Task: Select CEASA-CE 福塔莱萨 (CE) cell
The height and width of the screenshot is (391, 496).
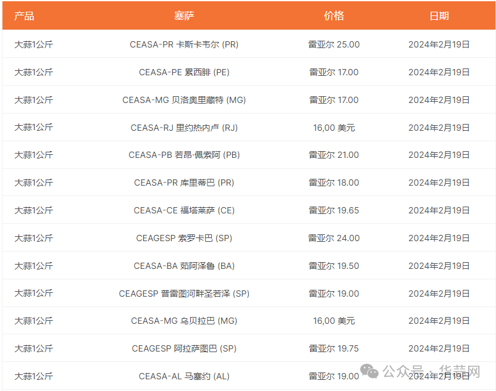Action: point(184,210)
